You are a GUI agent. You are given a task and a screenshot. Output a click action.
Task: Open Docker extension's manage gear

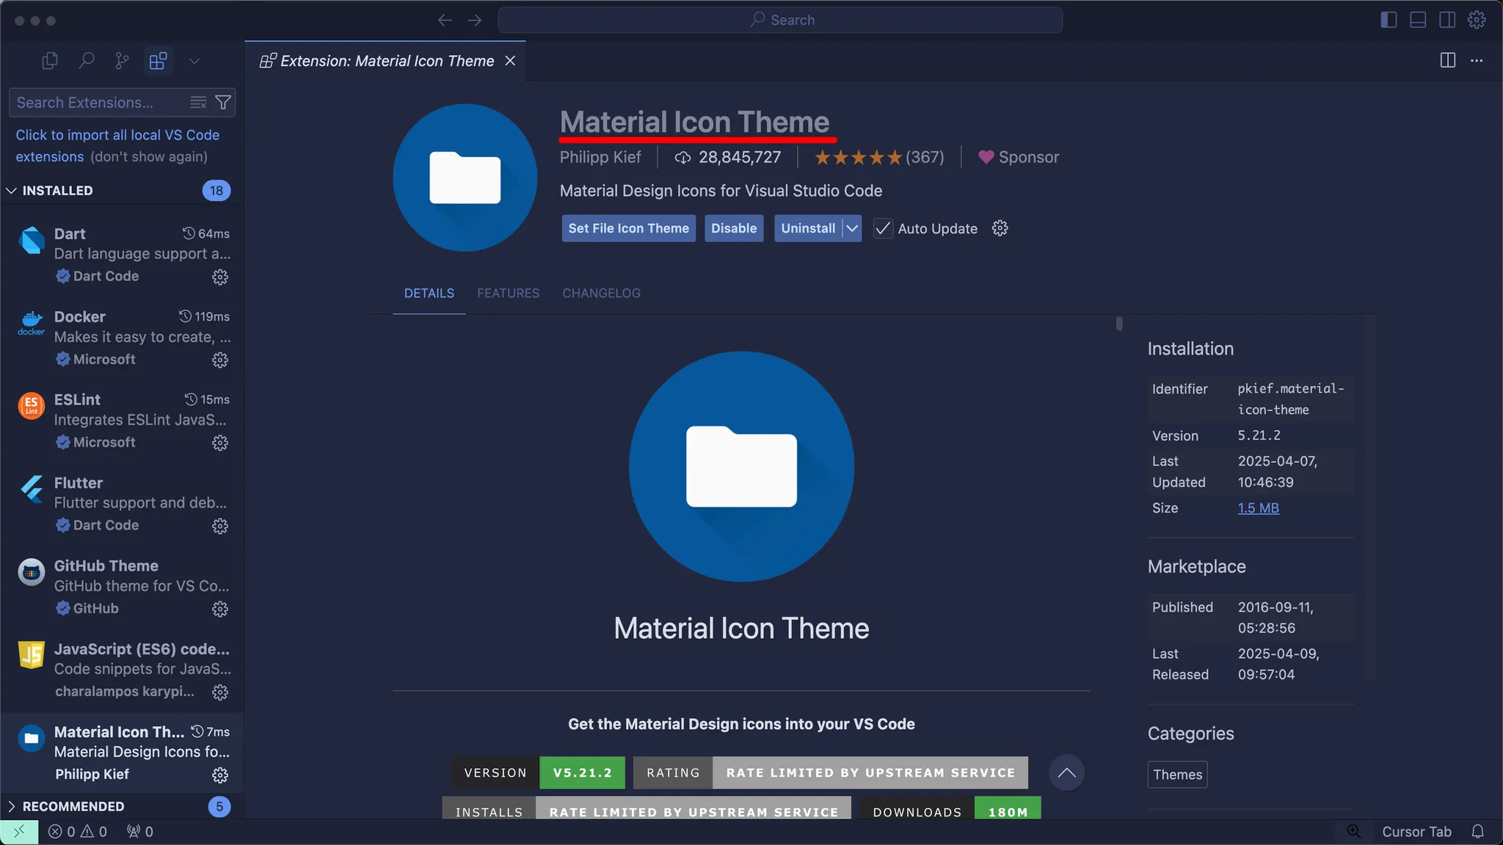click(220, 360)
